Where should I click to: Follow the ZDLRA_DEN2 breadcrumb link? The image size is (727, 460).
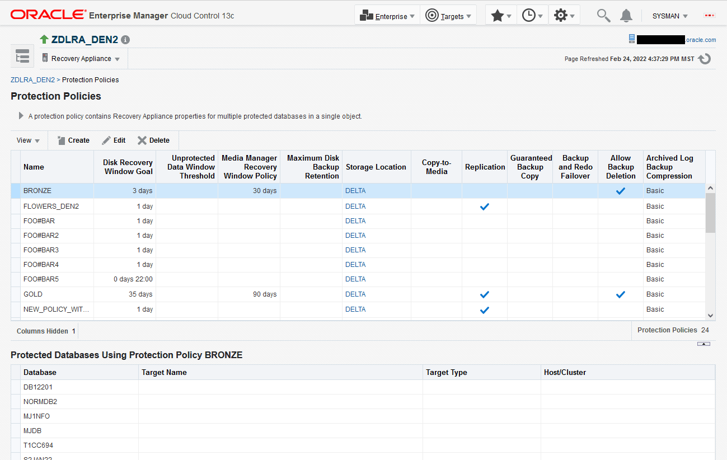[32, 80]
